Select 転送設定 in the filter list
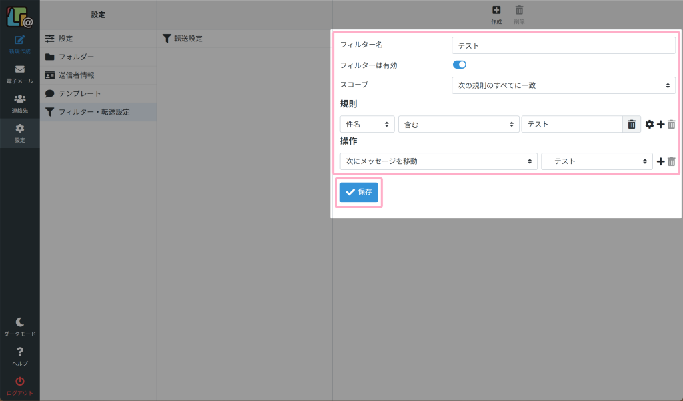The height and width of the screenshot is (401, 683). click(244, 38)
